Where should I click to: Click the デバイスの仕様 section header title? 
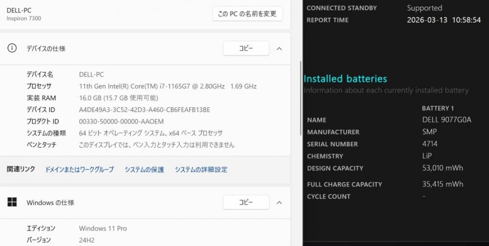pyautogui.click(x=46, y=48)
